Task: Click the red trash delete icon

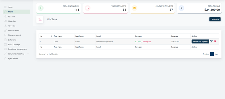Action: 215,41
